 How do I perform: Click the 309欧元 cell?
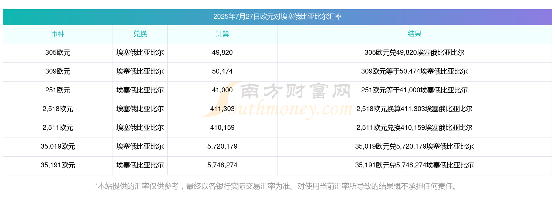coord(58,71)
